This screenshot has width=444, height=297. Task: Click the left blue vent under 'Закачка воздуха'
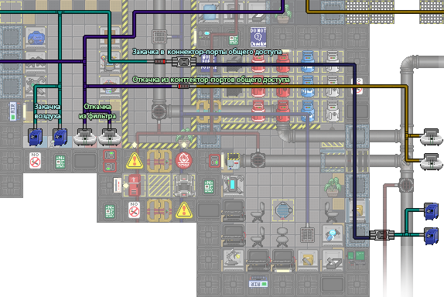pos(35,138)
